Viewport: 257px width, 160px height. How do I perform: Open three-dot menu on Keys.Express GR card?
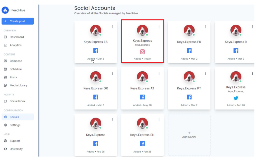112,73
